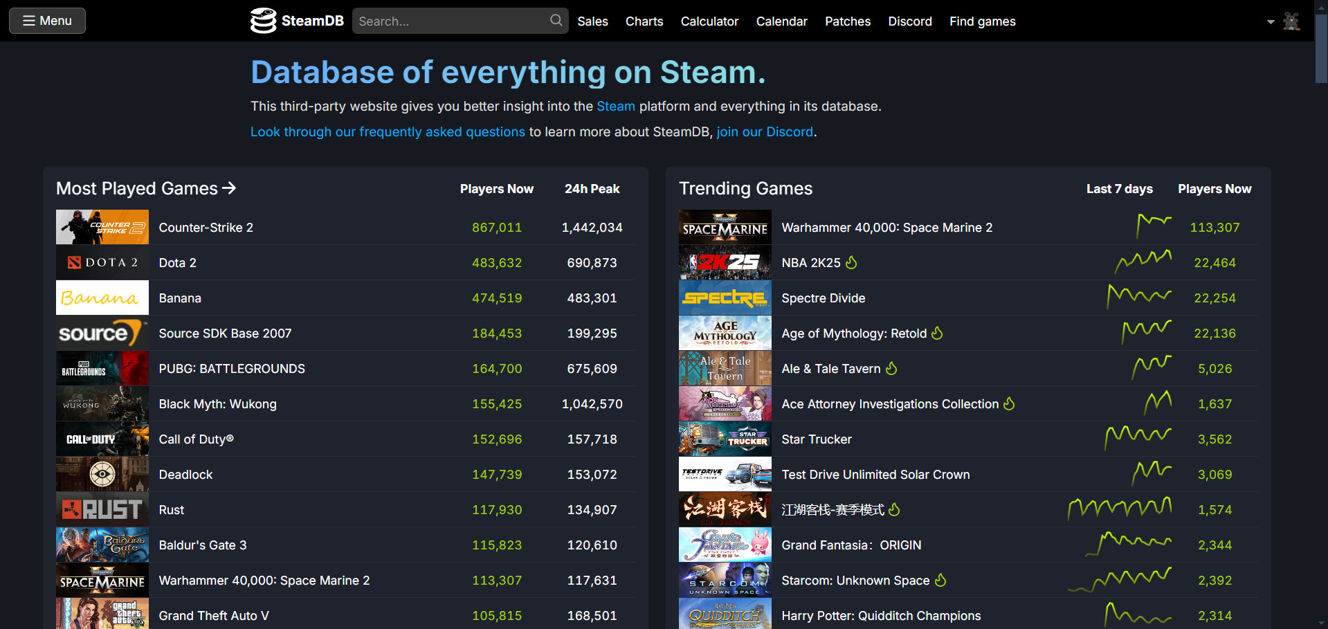The height and width of the screenshot is (629, 1328).
Task: Open the user avatar icon
Action: [1291, 21]
